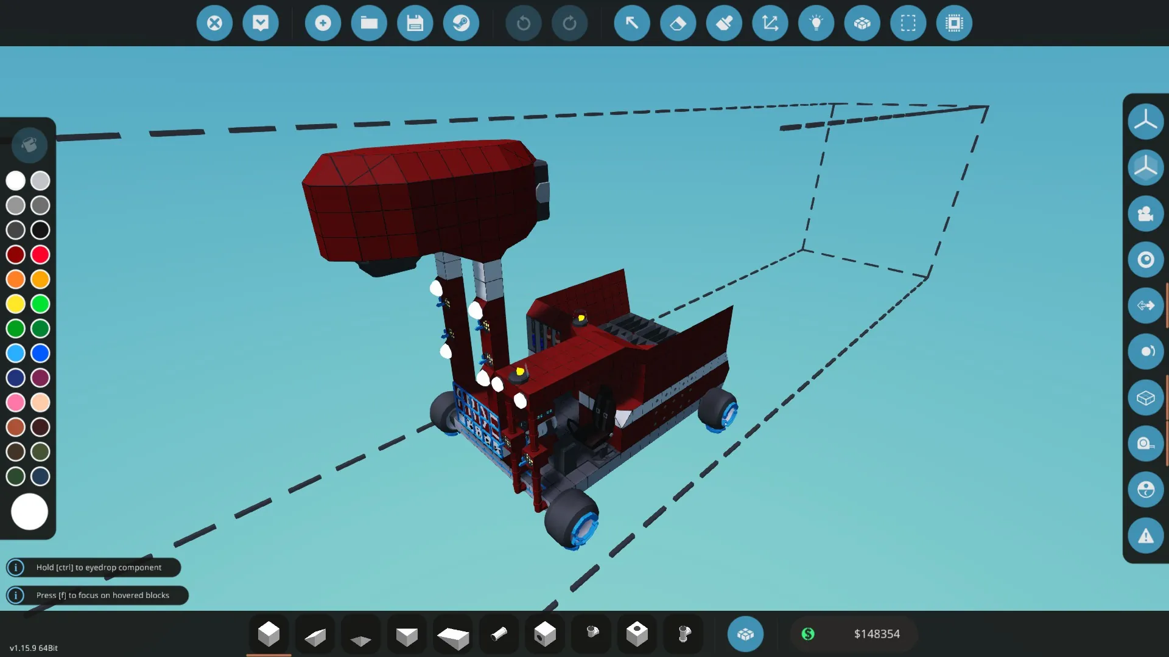
Task: Expand the dropdown chevron button in top bar
Action: click(261, 23)
